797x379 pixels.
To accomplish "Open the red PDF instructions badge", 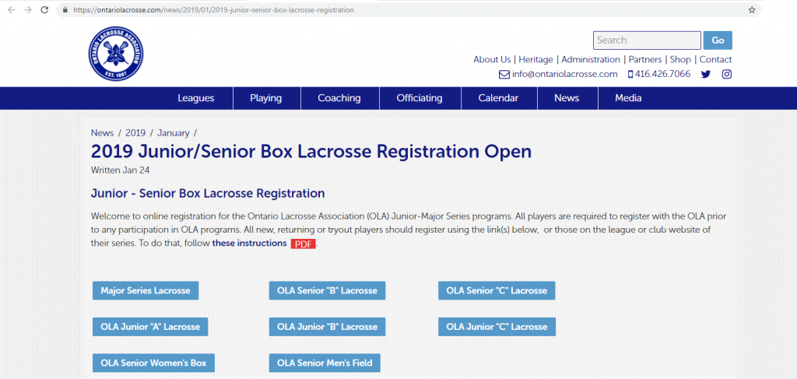I will [x=304, y=244].
